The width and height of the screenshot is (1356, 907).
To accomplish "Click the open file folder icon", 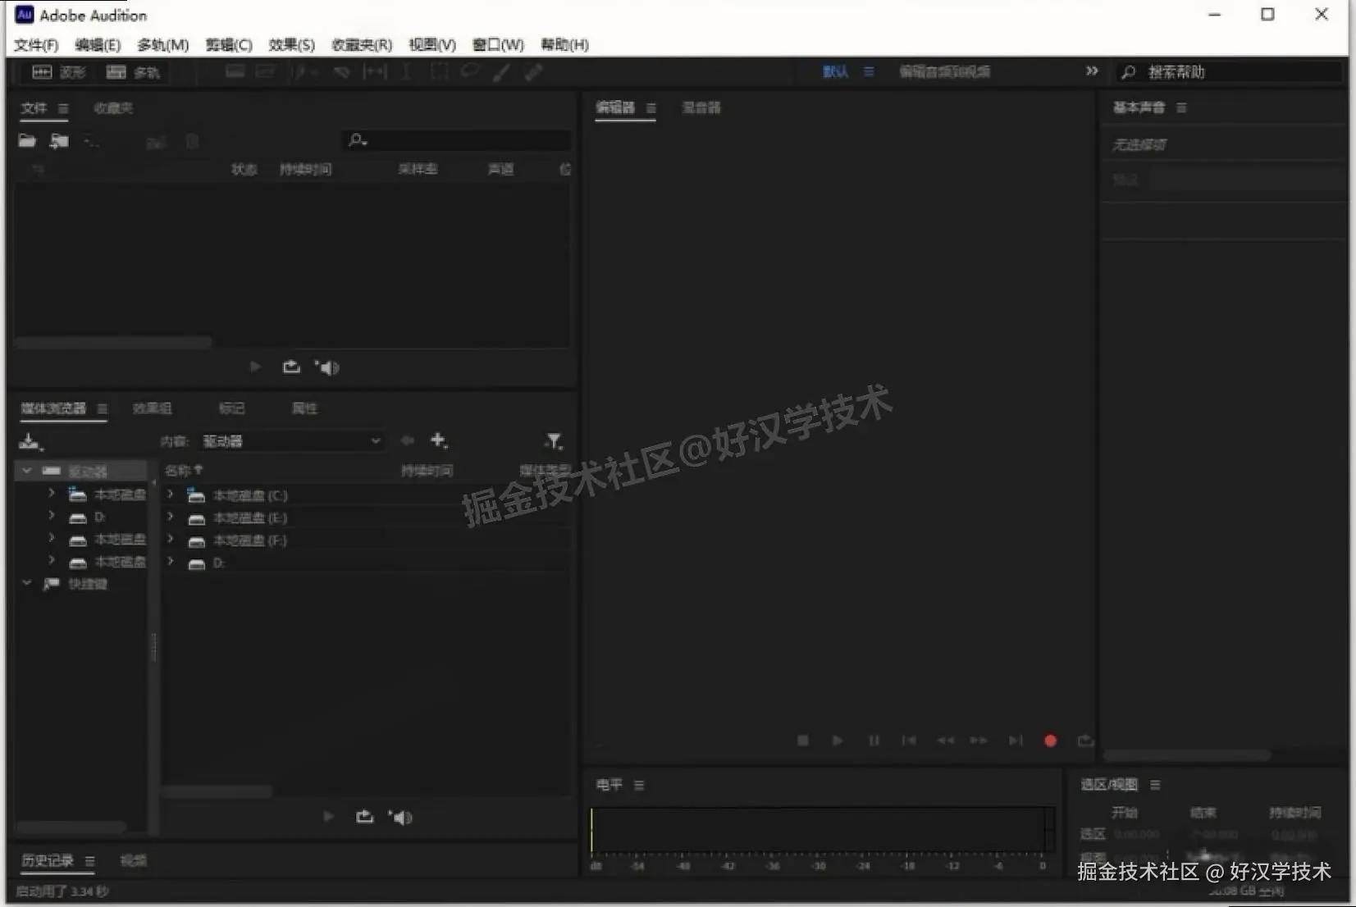I will click(x=26, y=140).
